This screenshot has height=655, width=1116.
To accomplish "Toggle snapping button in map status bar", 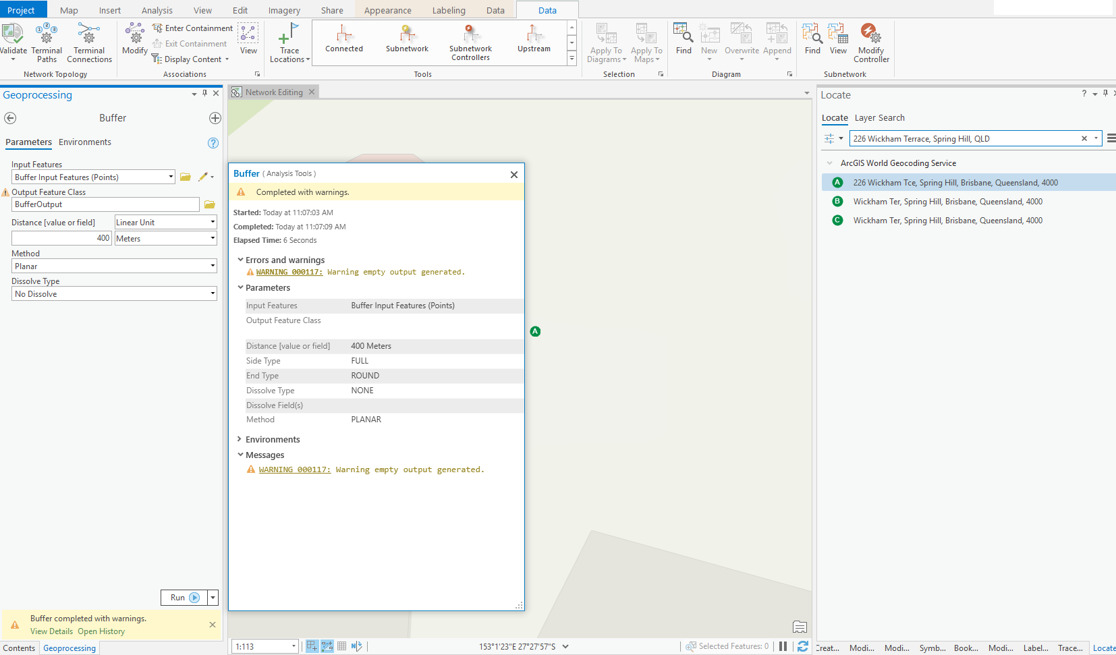I will tap(312, 646).
